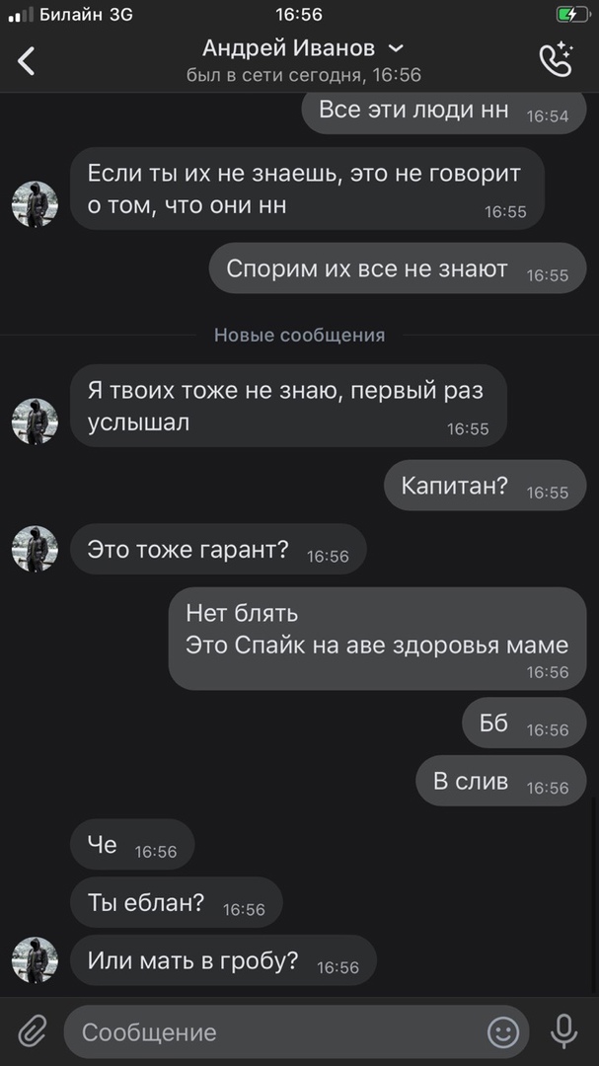Screen dimensions: 599x1066
Task: Tap the 'Спорим их все не знают' message
Action: [397, 268]
